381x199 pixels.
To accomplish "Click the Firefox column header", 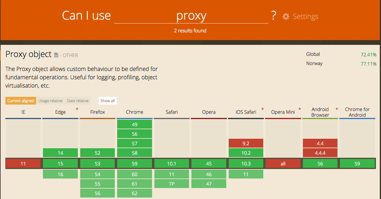I will [x=97, y=112].
